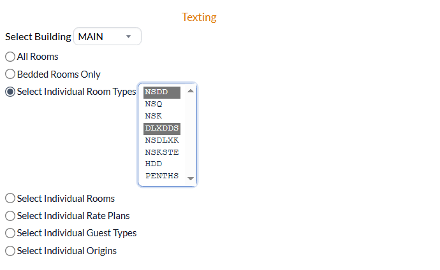Viewport: 440px width, 270px height.
Task: Select NSQ room type from list
Action: 162,104
